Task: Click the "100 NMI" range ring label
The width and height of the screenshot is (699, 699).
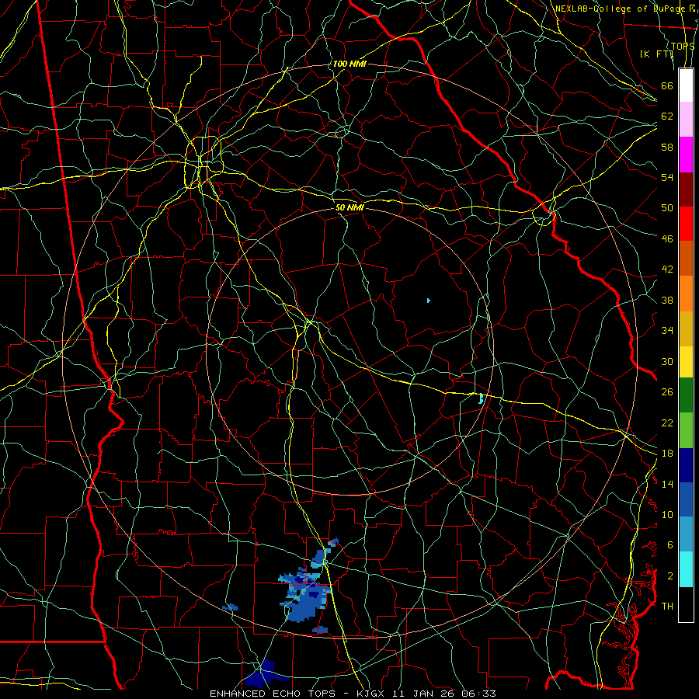Action: point(349,64)
